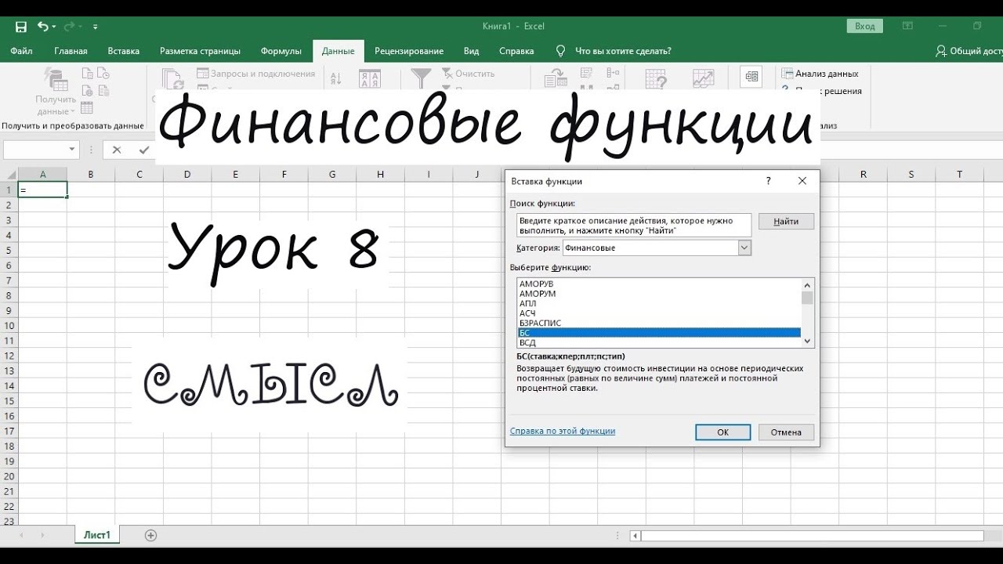Select cell A1 containing equals sign
Image resolution: width=1003 pixels, height=564 pixels.
tap(42, 190)
